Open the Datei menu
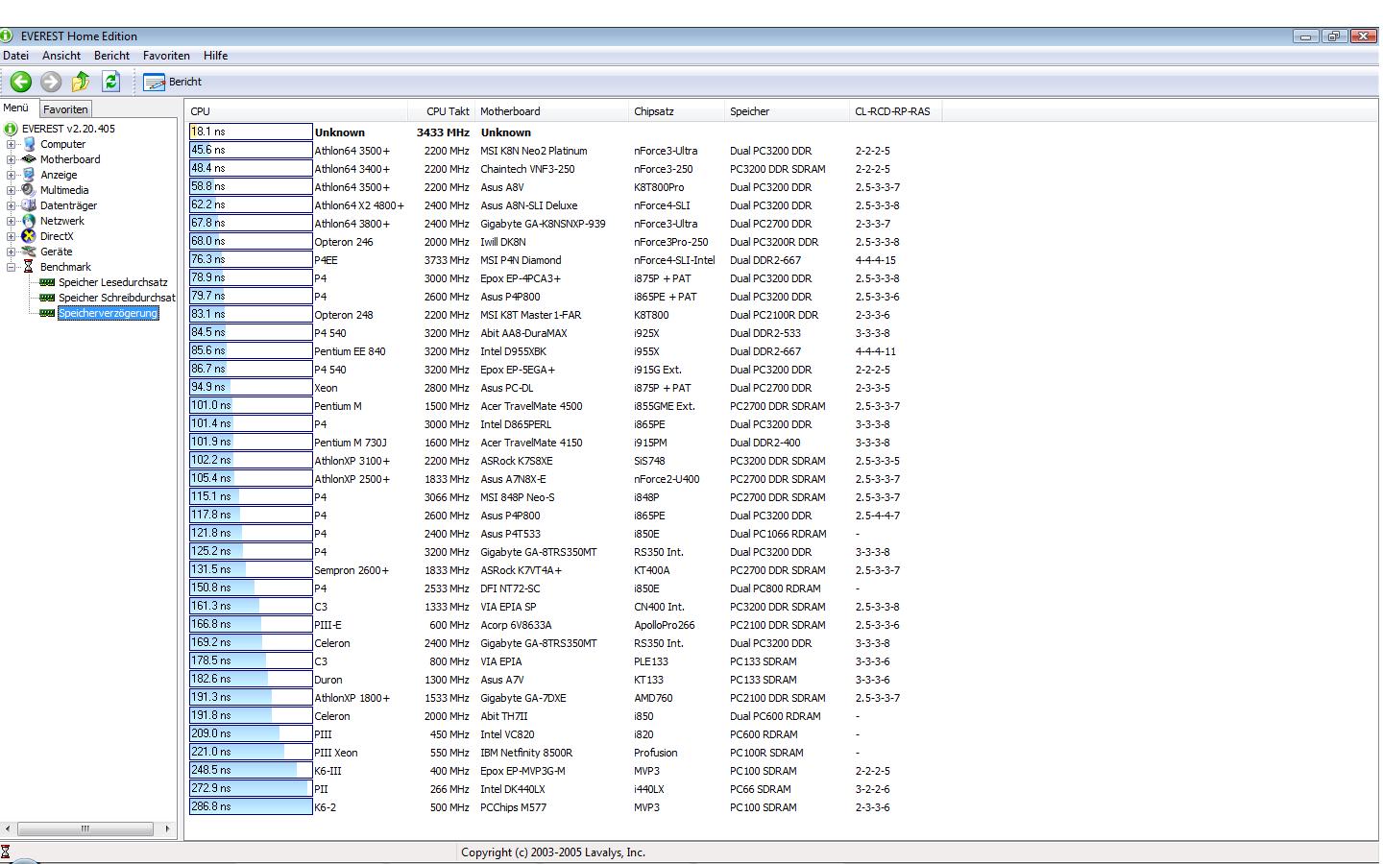Screen dimensions: 1383x864 click(x=15, y=56)
